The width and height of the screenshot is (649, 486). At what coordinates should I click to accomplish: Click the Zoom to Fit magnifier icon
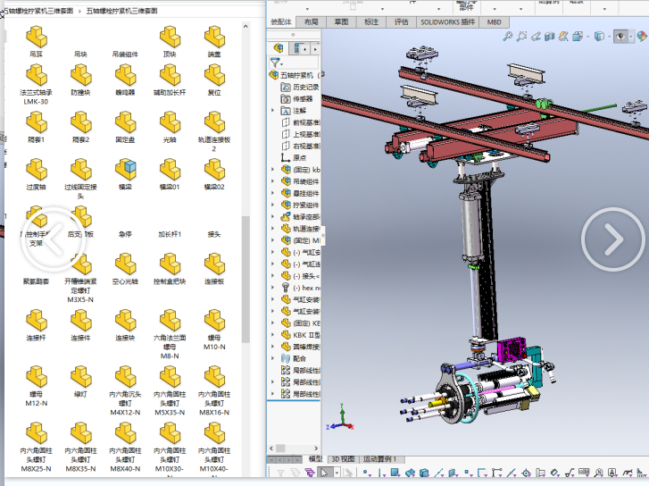pos(508,37)
